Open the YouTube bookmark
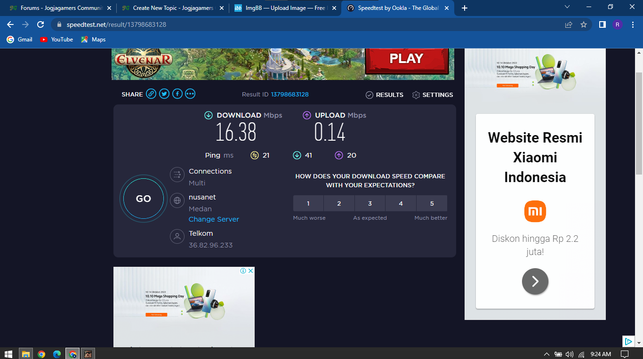643x359 pixels. [x=56, y=40]
